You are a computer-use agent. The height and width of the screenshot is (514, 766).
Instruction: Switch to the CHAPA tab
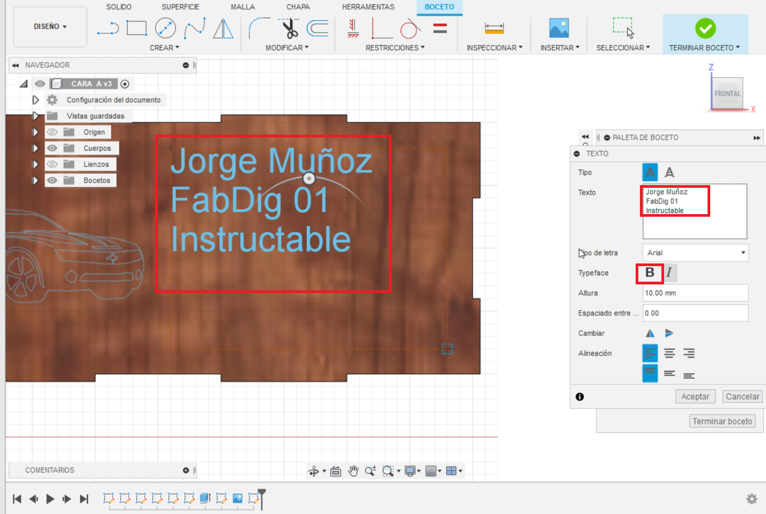pyautogui.click(x=298, y=7)
